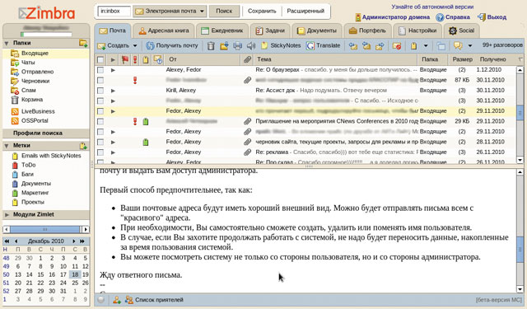527x309 pixels.
Task: Sort by flag column icon
Action: click(x=125, y=59)
